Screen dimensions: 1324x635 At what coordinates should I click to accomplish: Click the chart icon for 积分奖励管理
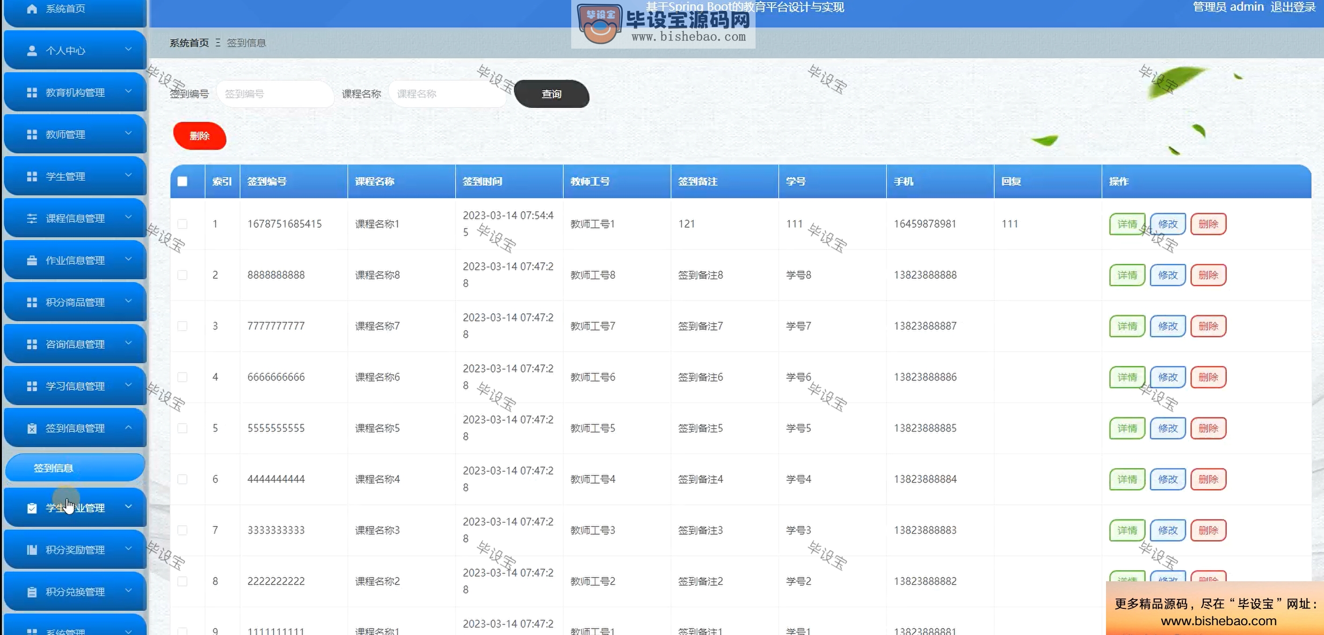[32, 550]
